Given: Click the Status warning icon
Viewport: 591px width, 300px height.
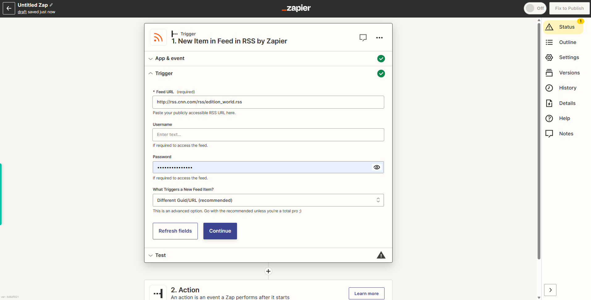Looking at the screenshot, I should 549,27.
